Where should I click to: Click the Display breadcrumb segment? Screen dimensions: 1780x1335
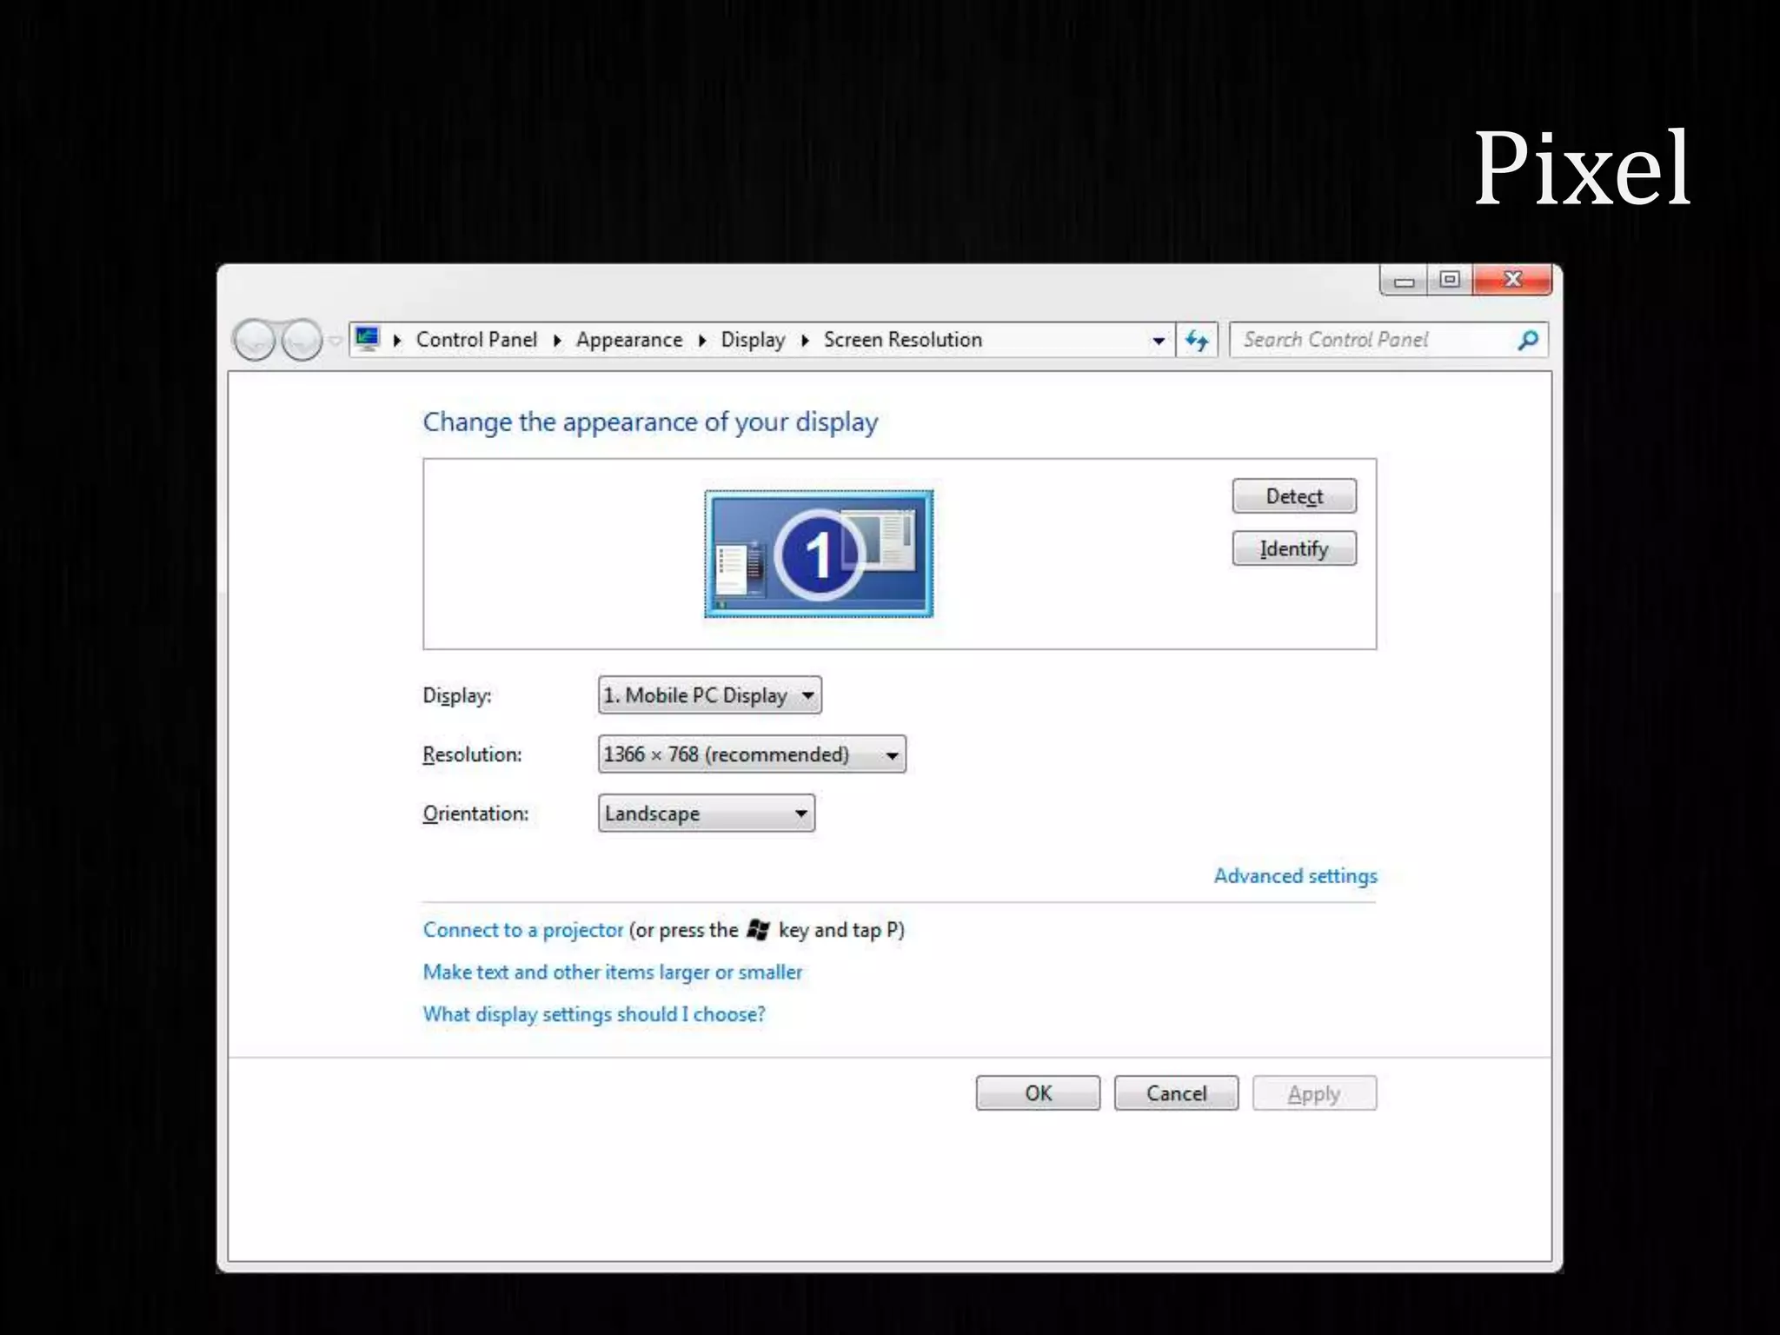(x=752, y=340)
